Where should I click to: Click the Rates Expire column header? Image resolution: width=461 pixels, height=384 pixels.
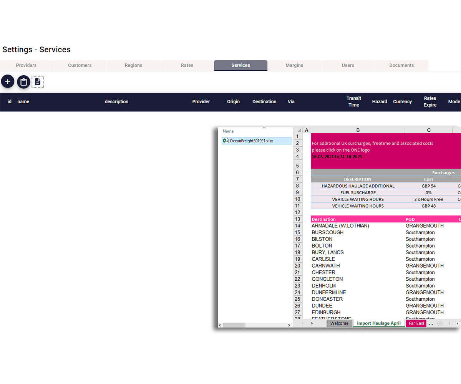(x=430, y=102)
